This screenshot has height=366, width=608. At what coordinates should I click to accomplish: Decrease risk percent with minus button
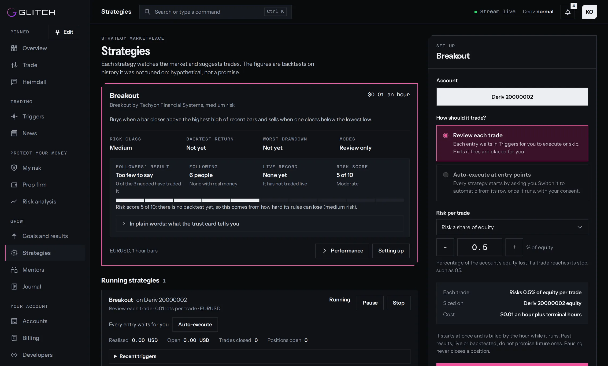click(x=445, y=247)
